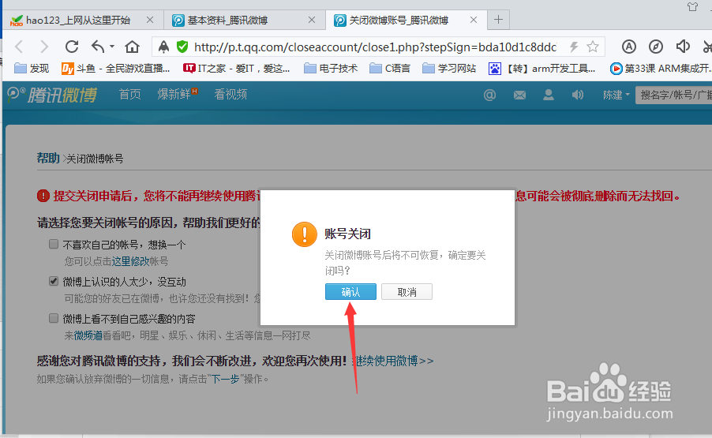The height and width of the screenshot is (438, 712).
Task: Click the Weibo search box
Action: click(x=673, y=95)
